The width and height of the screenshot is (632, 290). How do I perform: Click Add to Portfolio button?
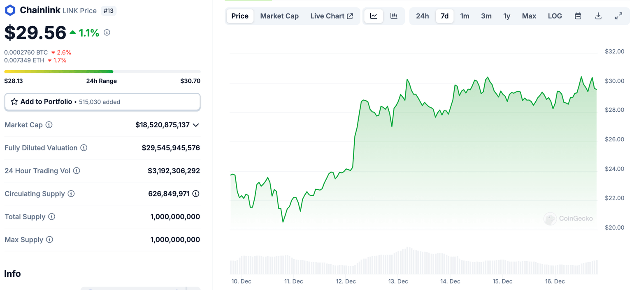(x=102, y=102)
